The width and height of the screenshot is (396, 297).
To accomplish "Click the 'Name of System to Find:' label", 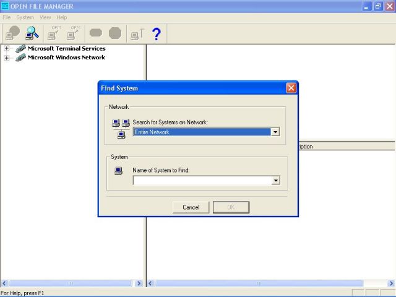I will point(161,170).
